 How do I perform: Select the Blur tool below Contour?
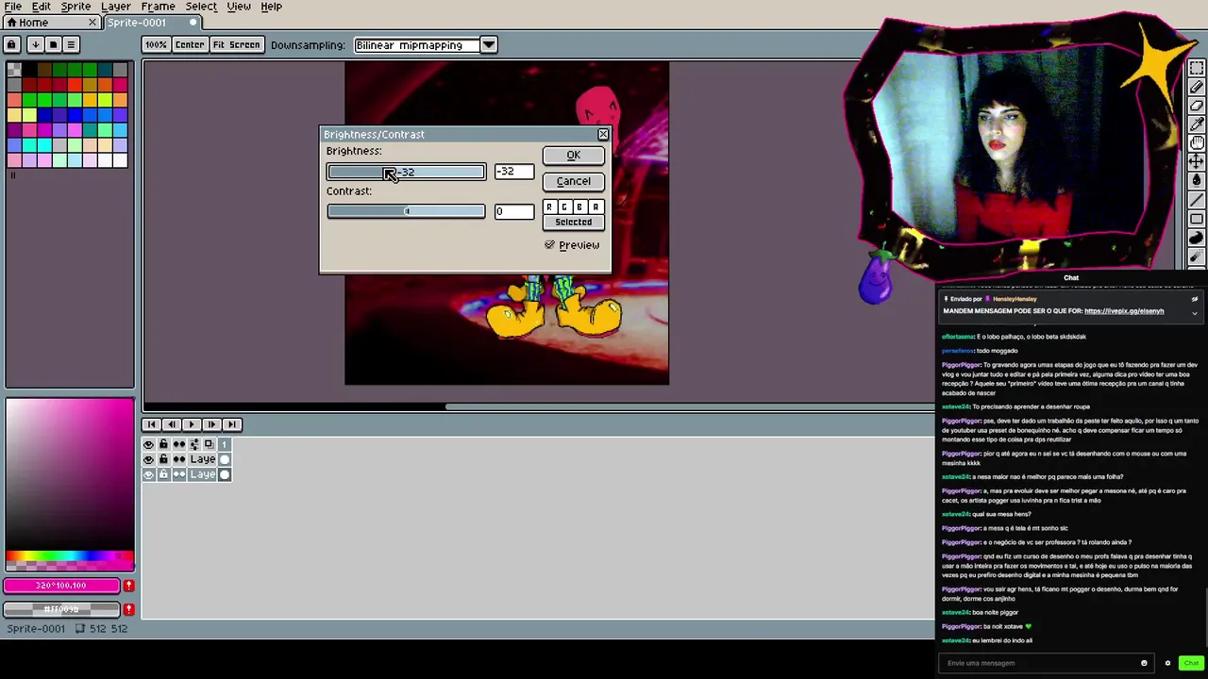click(x=1197, y=257)
